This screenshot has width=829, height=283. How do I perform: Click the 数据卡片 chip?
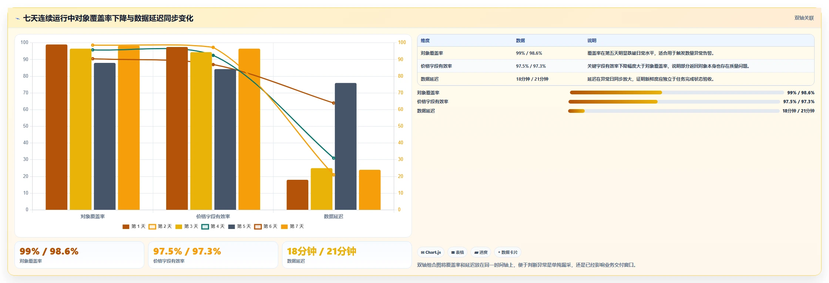507,252
